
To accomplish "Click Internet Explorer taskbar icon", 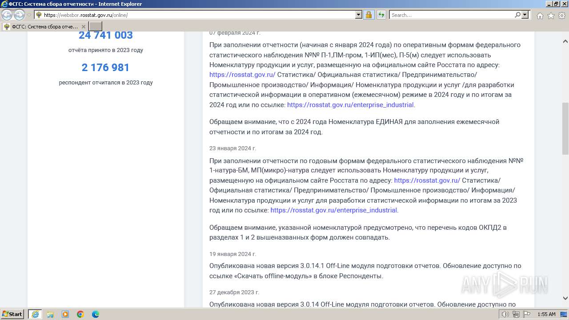I will 35,314.
